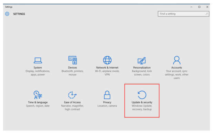
Task: Click the Accounts label
Action: pos(176,68)
